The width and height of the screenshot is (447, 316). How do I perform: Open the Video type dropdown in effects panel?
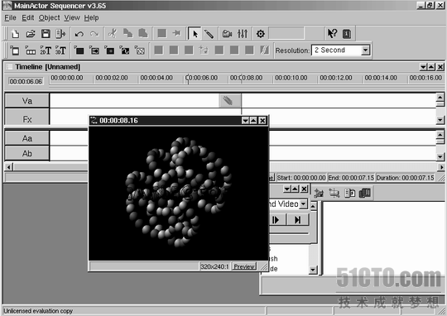pos(304,203)
